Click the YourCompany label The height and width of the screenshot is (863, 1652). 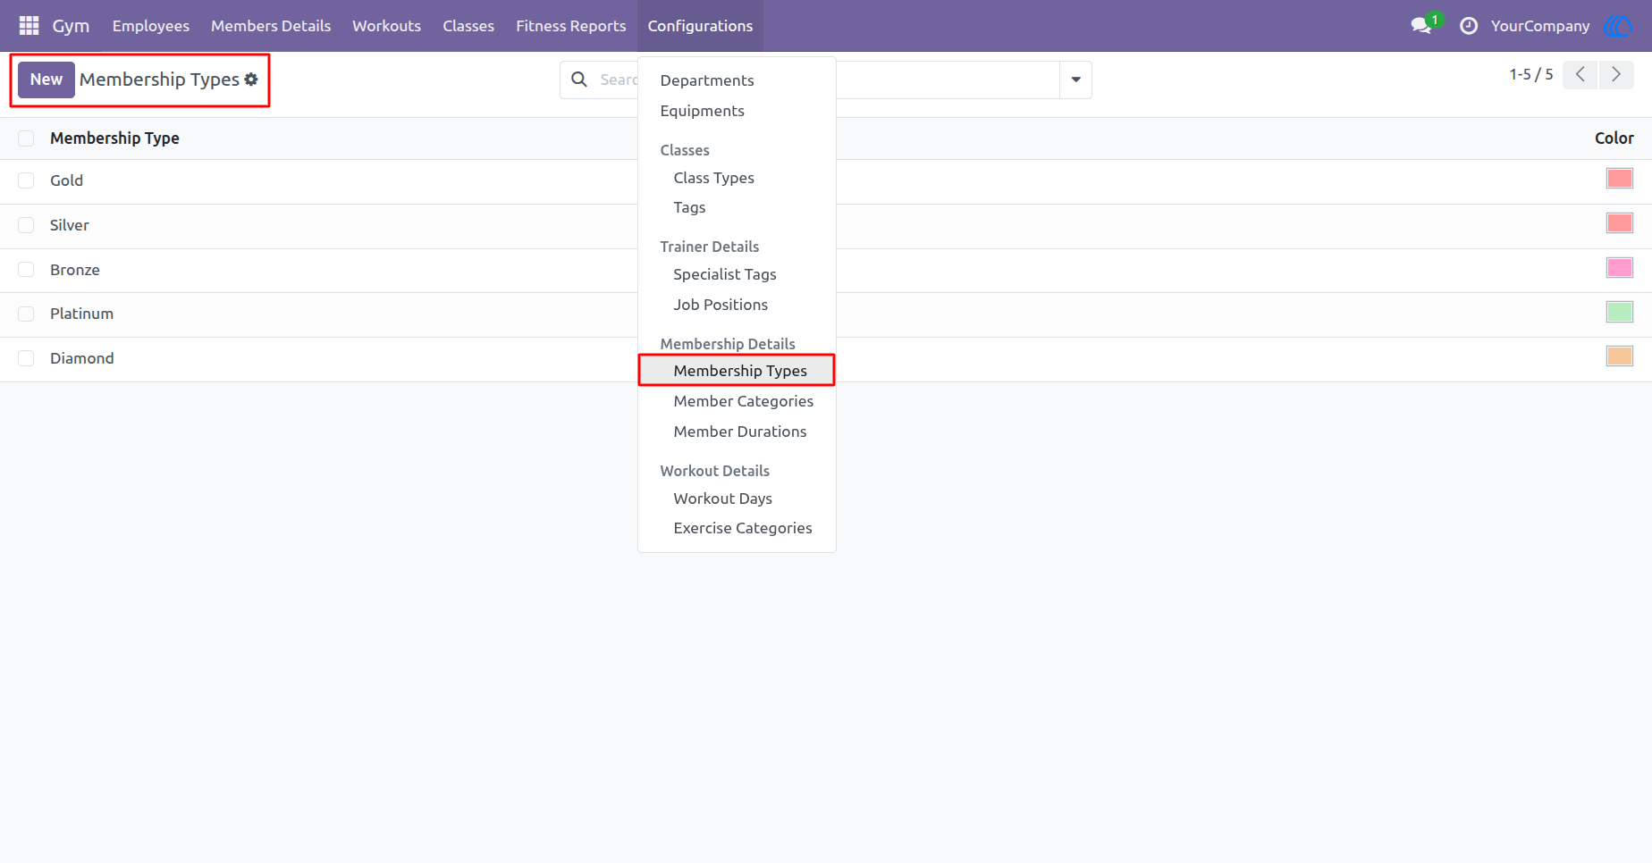coord(1540,26)
